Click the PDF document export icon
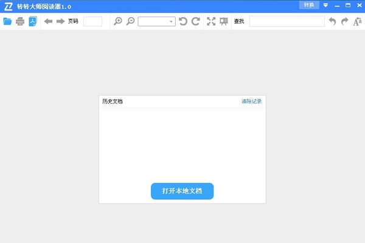This screenshot has width=365, height=243. pos(33,21)
